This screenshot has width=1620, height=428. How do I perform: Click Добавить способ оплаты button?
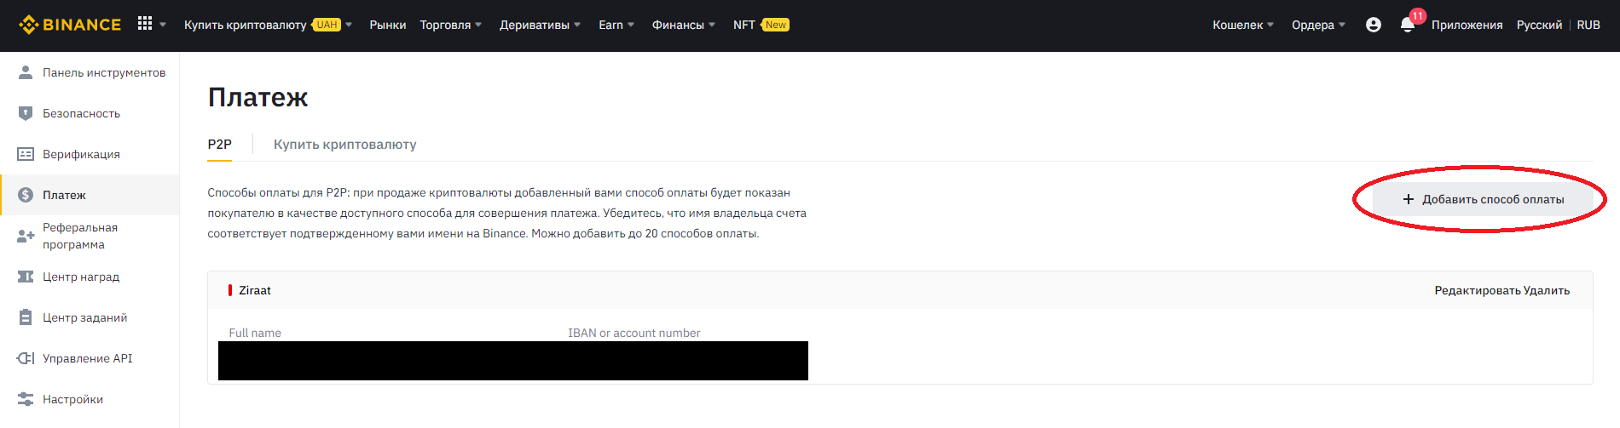click(1483, 199)
